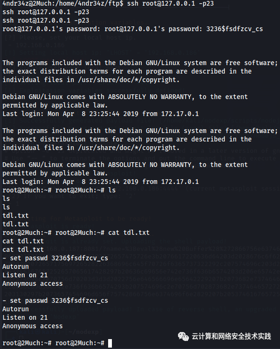Click the second 'Last login: Mon Apr 8' line
Viewport: 280px width, 349px height.
pyautogui.click(x=101, y=182)
